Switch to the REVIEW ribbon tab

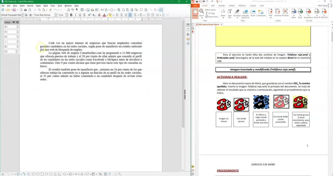click(221, 6)
